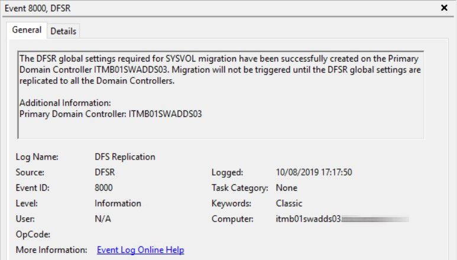Click the Log Name value DFS Replication
Screen dimensions: 457x260
(125, 157)
